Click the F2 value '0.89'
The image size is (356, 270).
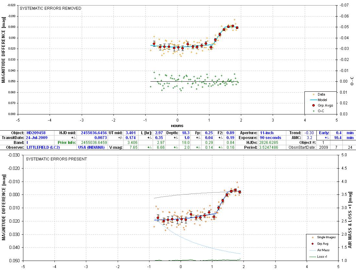coord(230,133)
